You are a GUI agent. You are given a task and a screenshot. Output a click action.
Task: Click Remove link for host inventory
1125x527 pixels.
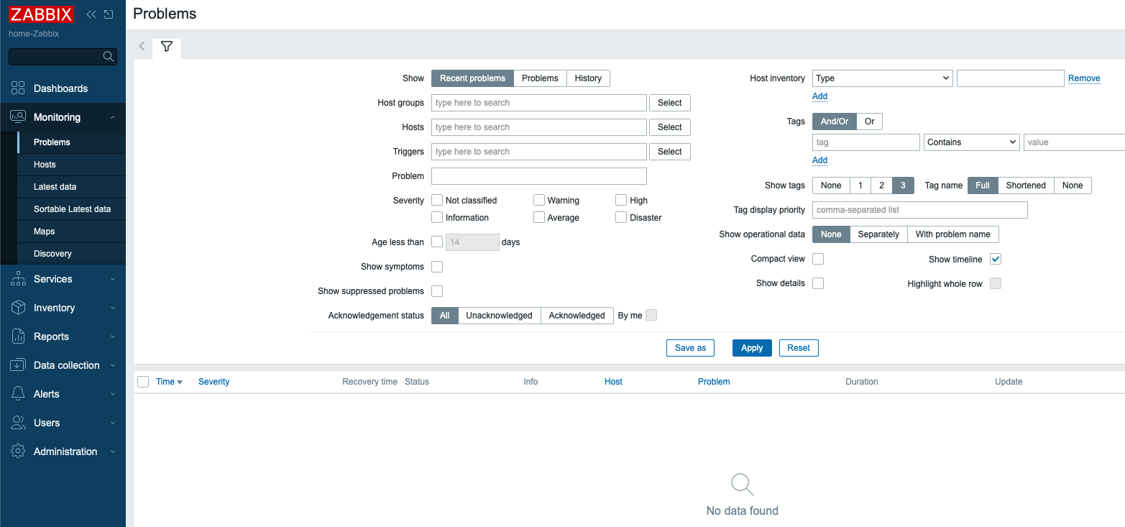[1083, 78]
